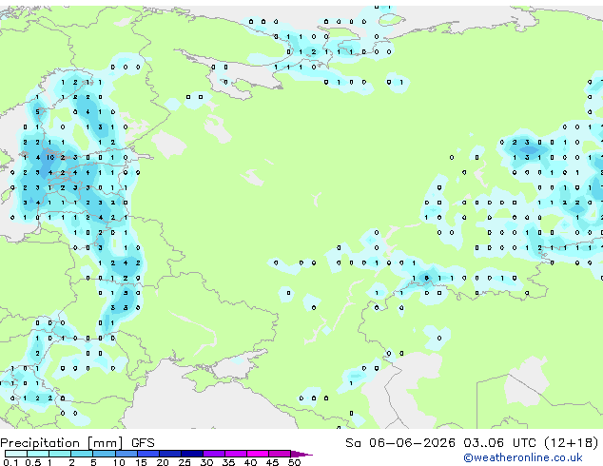
Task: Click the legend scale label "0.5"
Action: (32, 462)
